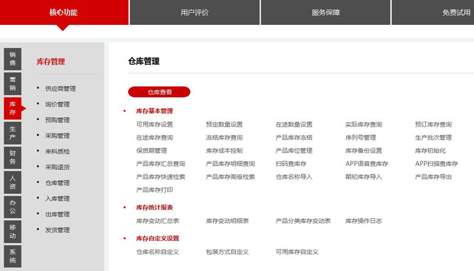The image size is (474, 271).
Task: Click the 发货管理 submenu item
Action: [x=57, y=230]
